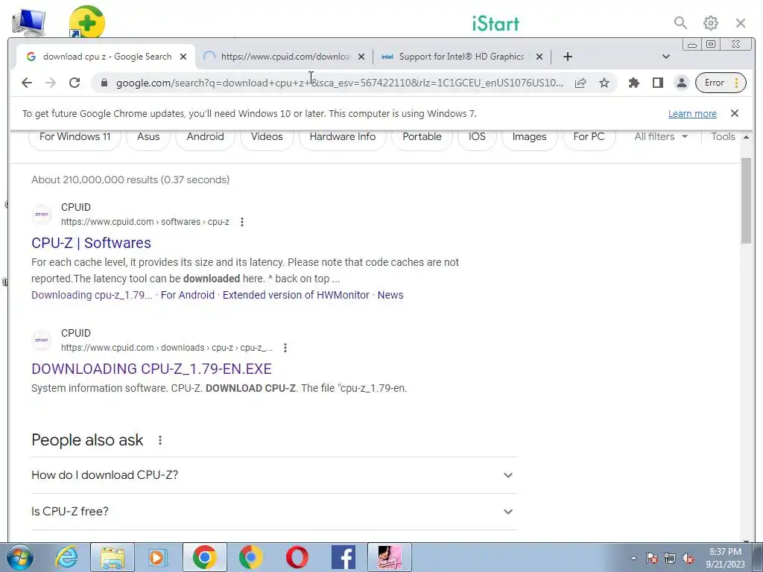Expand How do I download CPU-Z?
Image resolution: width=763 pixels, height=572 pixels.
274,474
